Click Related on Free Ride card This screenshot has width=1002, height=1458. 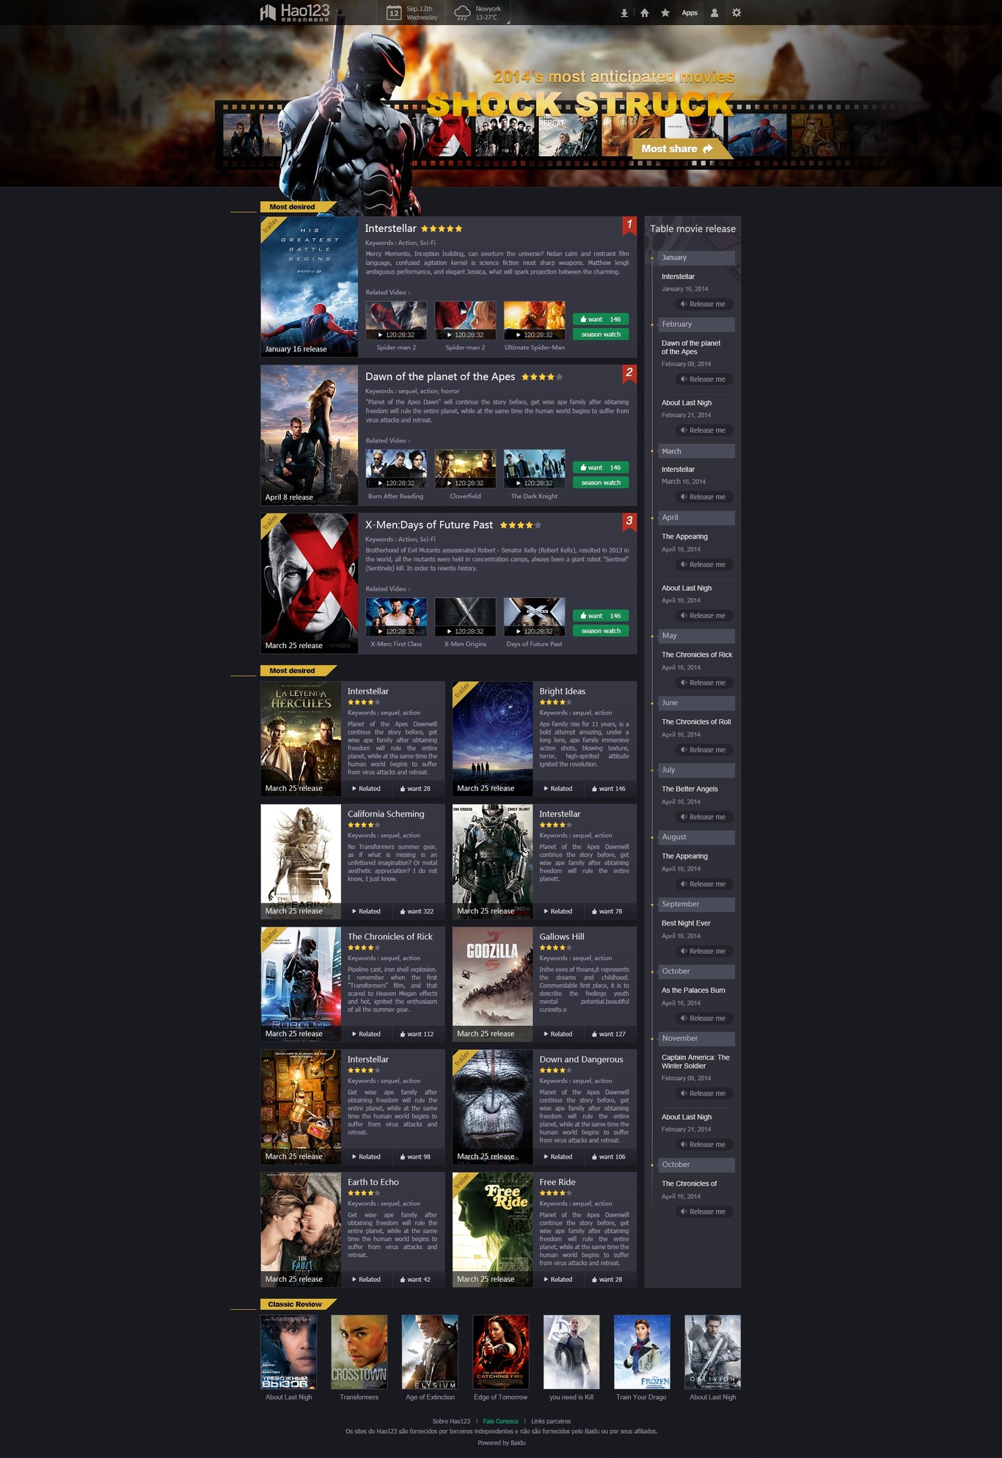557,1279
